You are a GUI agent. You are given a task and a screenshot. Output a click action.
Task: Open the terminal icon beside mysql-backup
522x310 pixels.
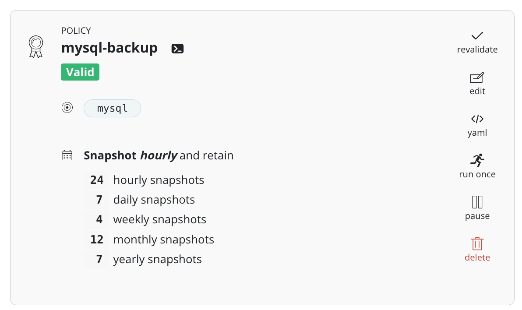[x=177, y=49]
